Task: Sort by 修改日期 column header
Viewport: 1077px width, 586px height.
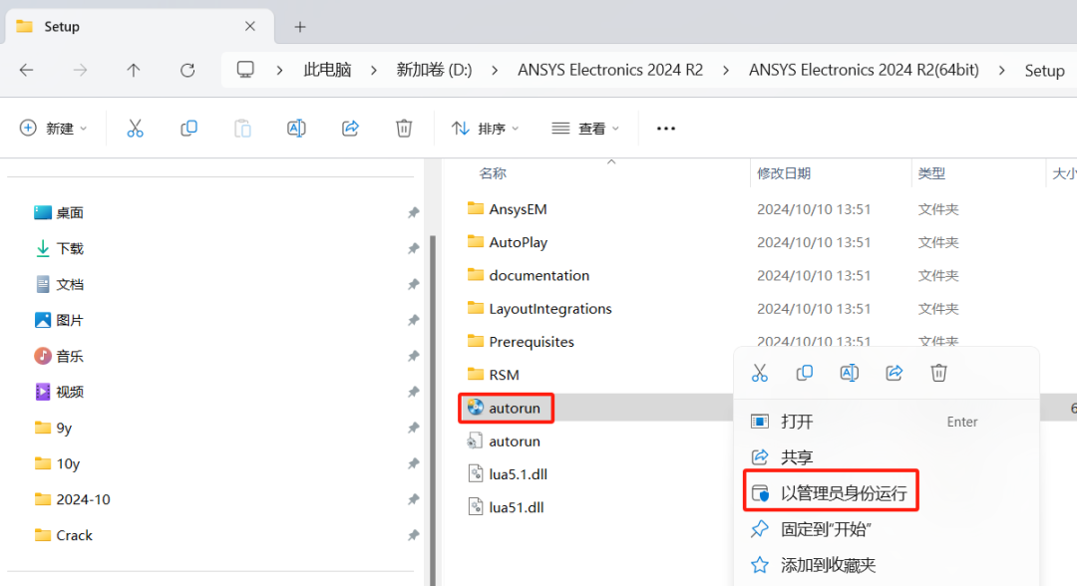Action: click(x=784, y=173)
